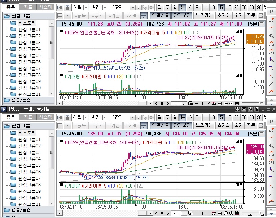Open 선옵 dropdown in 167P9 window
The height and width of the screenshot is (218, 276).
coord(86,117)
